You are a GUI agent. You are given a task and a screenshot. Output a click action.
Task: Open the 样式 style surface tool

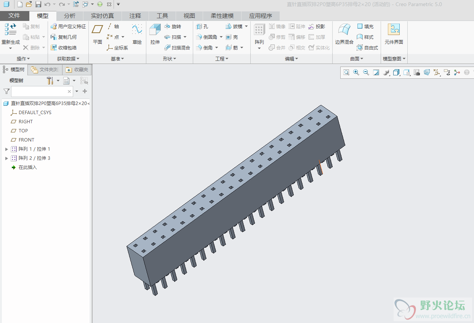[x=365, y=37]
